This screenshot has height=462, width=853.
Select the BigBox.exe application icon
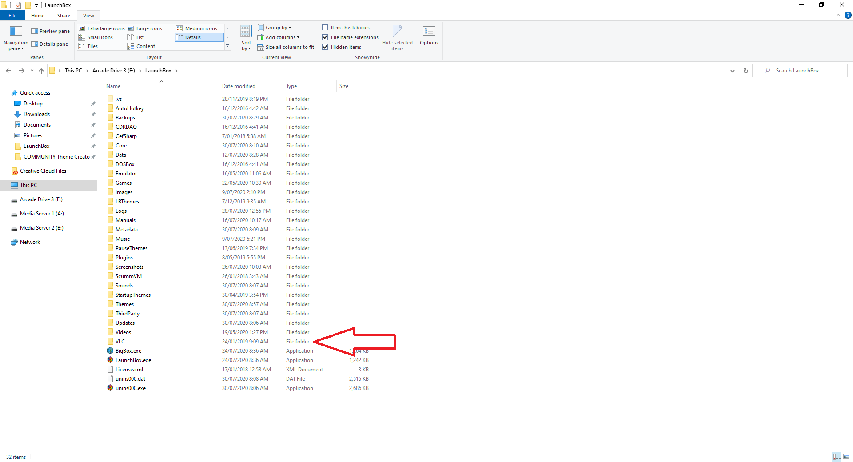point(110,350)
